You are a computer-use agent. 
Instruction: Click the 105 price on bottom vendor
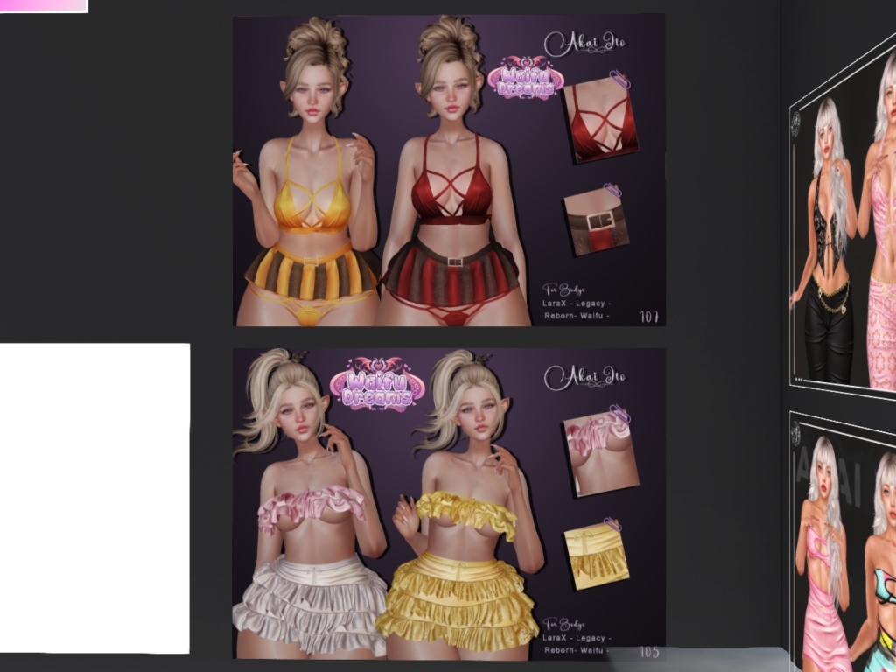648,652
